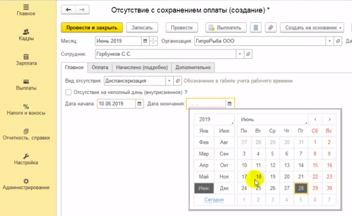Open Налоги и взносы section
This screenshot has width=352, height=216.
[26, 109]
